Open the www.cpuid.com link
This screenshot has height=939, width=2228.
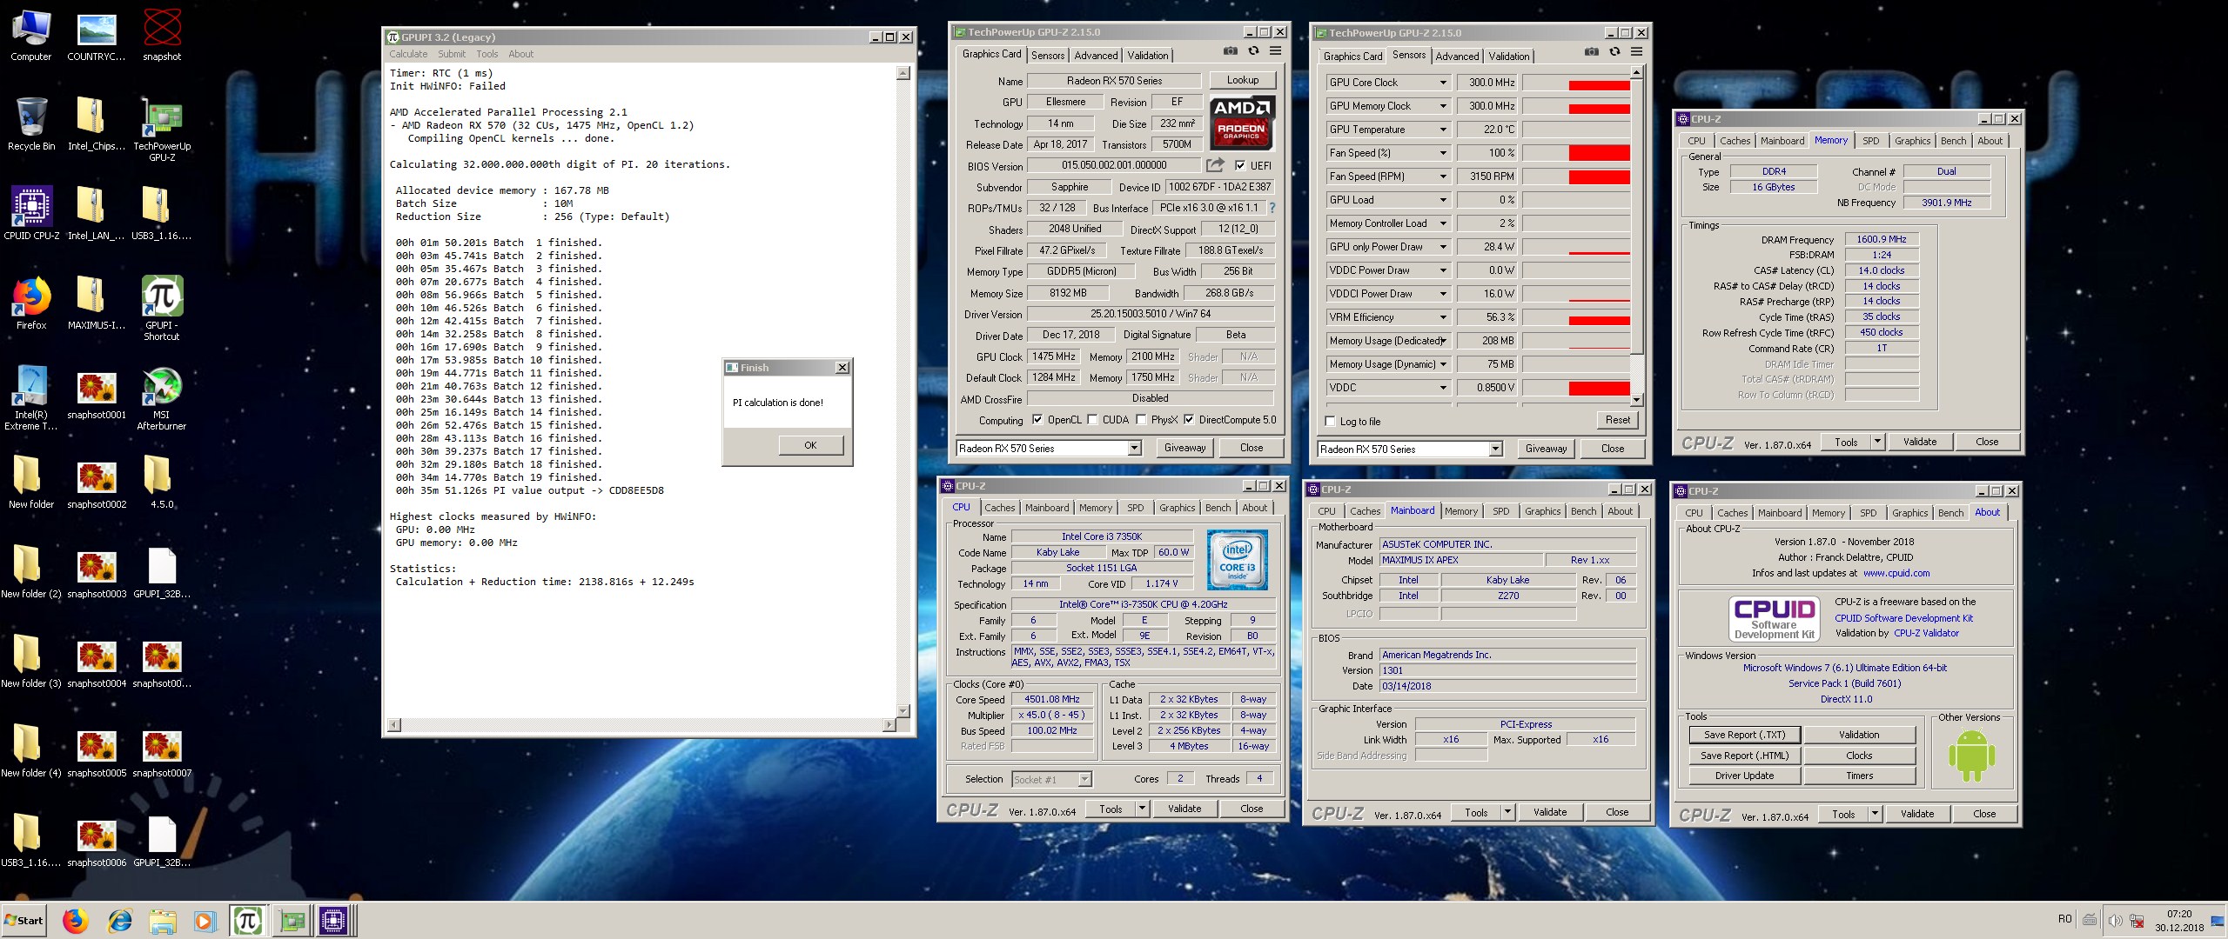coord(1896,573)
